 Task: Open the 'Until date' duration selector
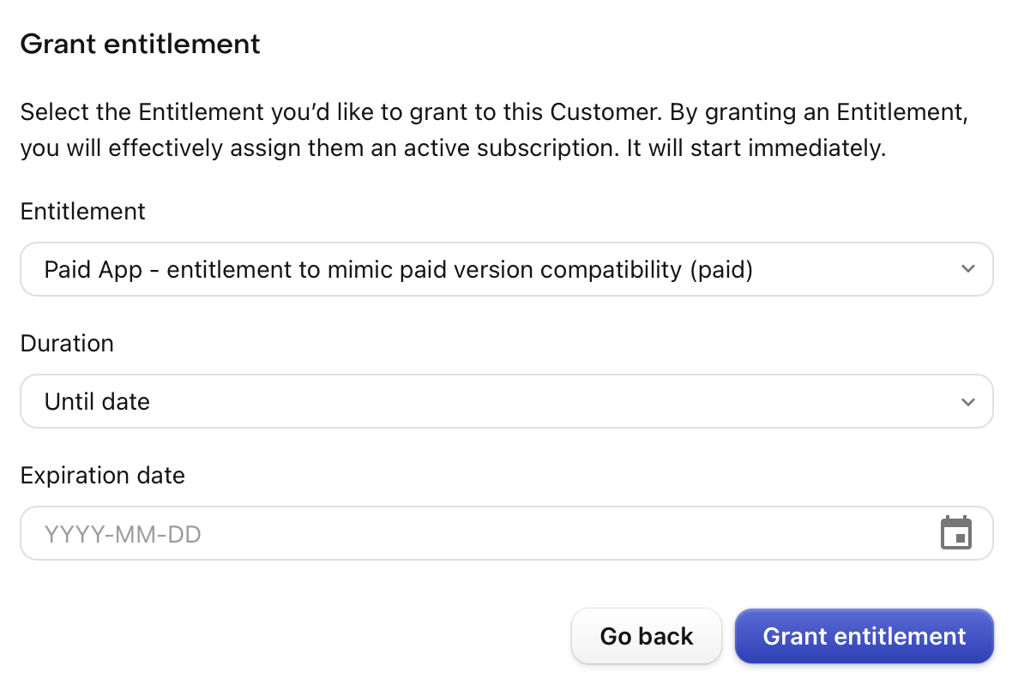507,401
